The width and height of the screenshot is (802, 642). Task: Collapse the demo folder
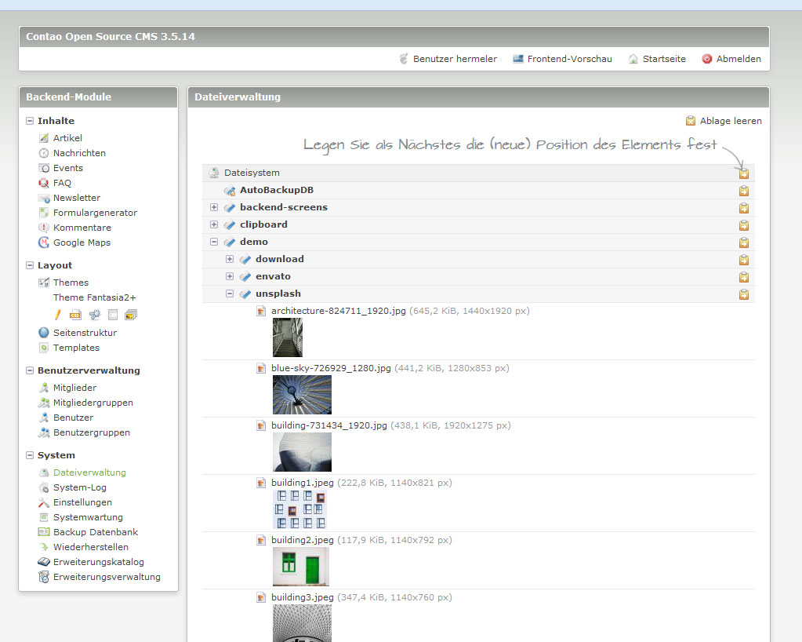214,242
